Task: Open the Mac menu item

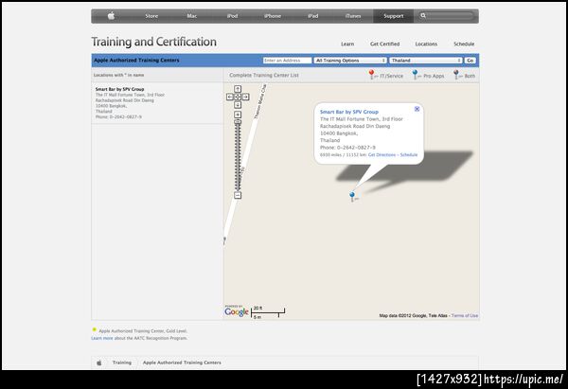Action: coord(191,16)
